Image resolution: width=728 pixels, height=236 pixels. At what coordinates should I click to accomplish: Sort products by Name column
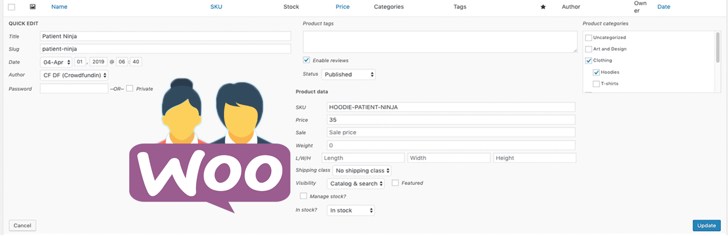click(x=59, y=7)
